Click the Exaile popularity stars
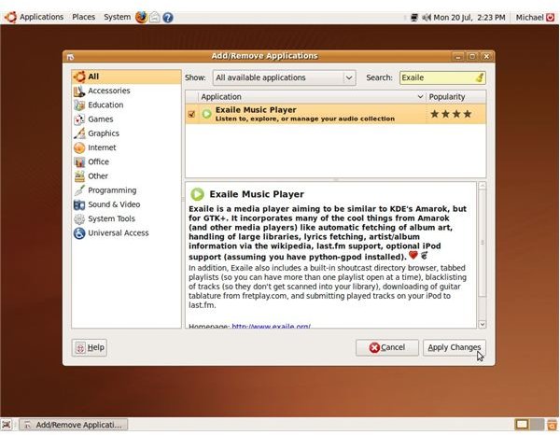 pos(451,114)
